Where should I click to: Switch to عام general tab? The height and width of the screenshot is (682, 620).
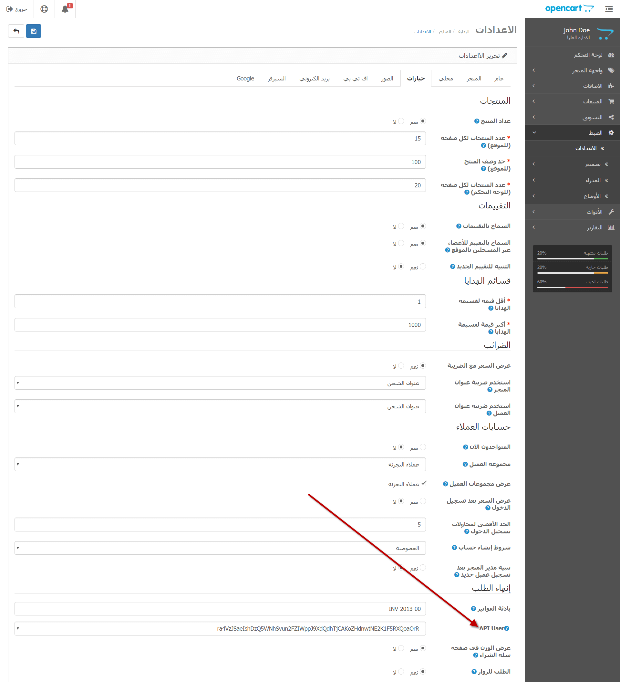[x=499, y=79]
